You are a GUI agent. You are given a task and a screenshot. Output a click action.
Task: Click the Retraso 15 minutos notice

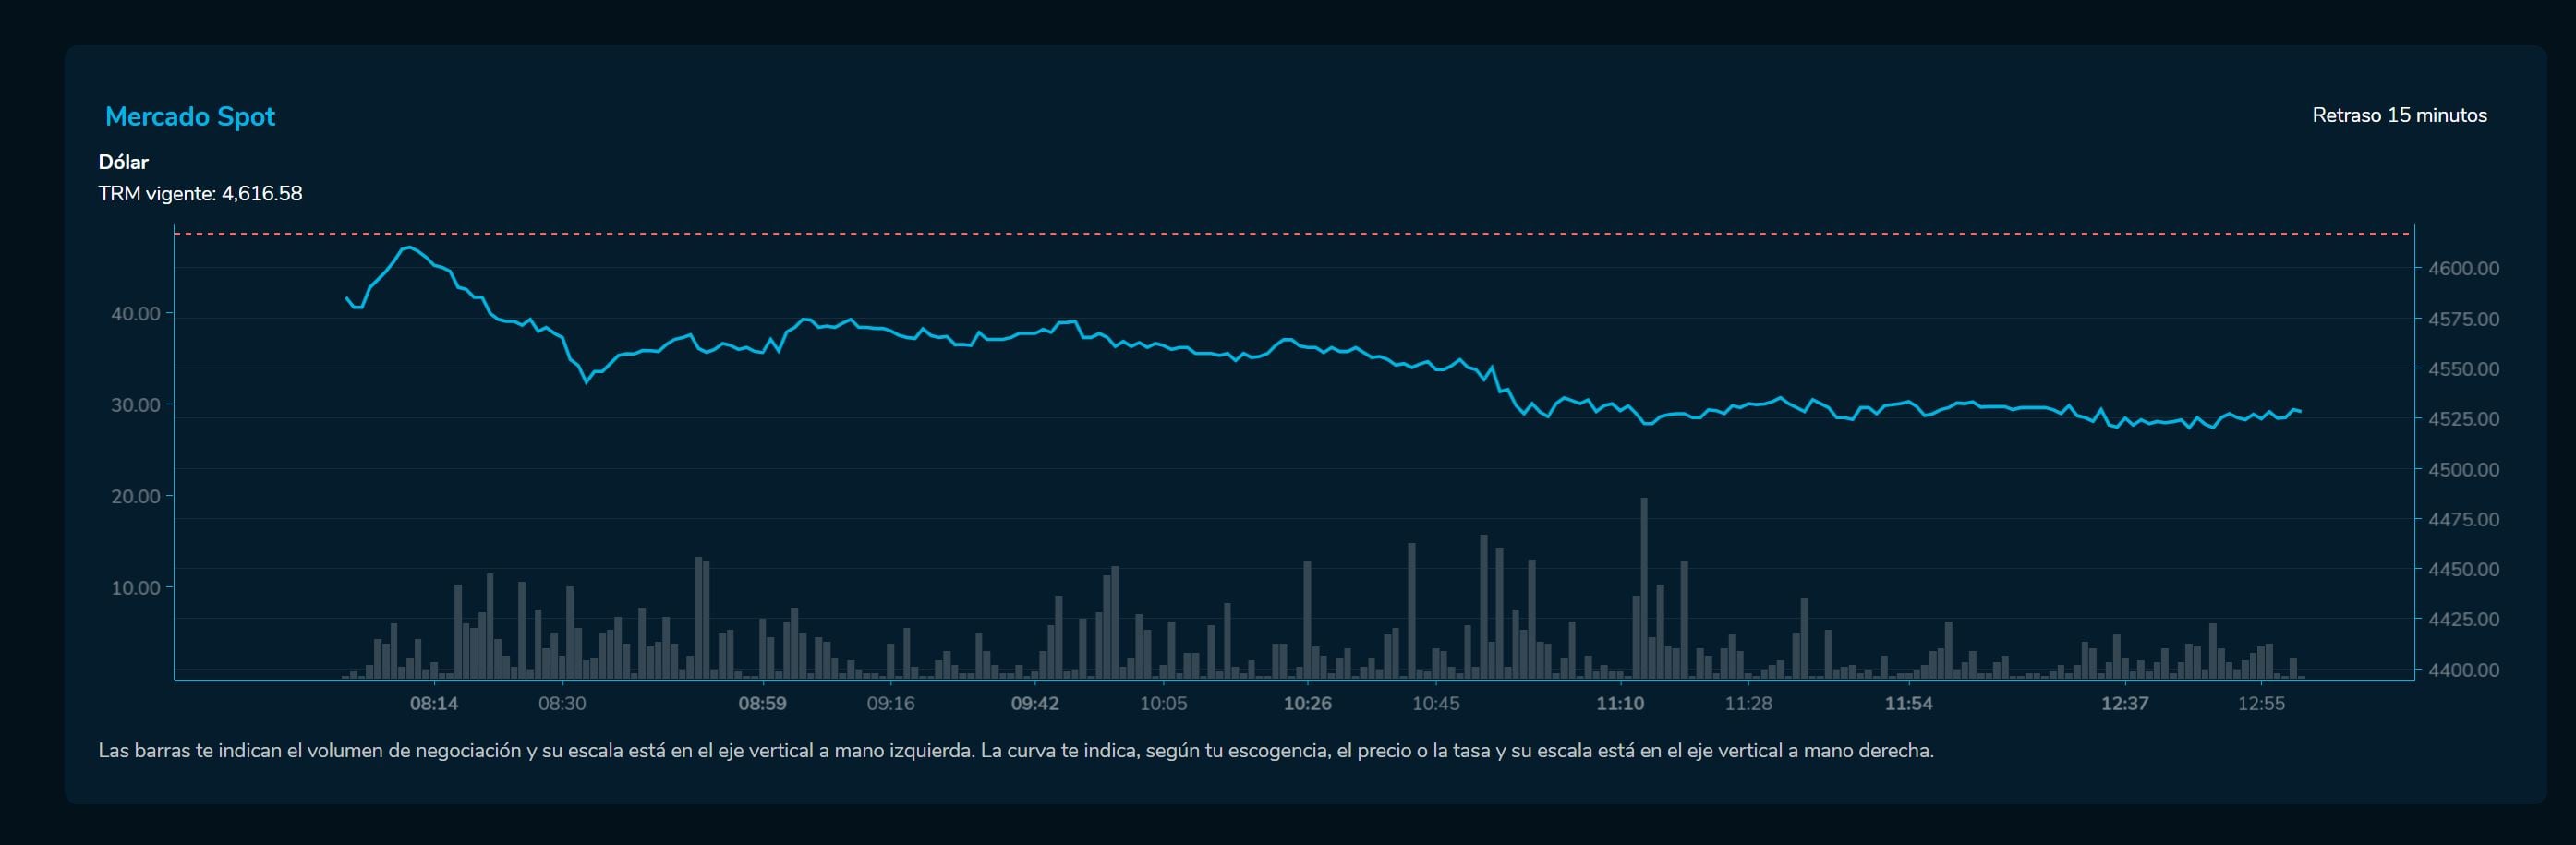coord(2398,115)
